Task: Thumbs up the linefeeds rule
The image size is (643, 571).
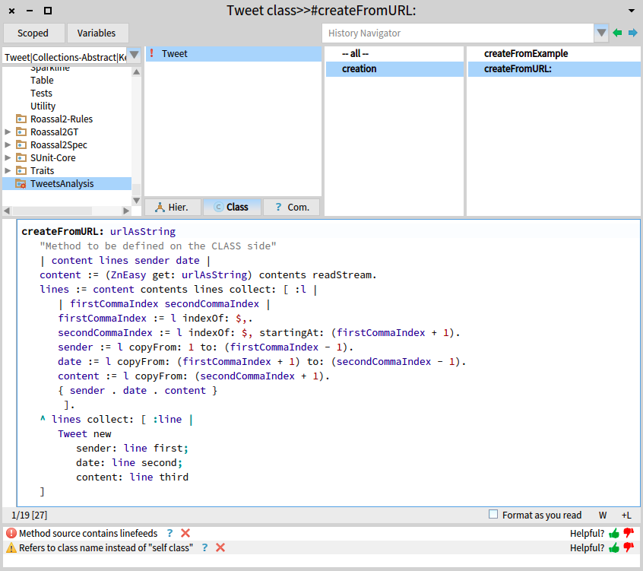Action: click(614, 534)
